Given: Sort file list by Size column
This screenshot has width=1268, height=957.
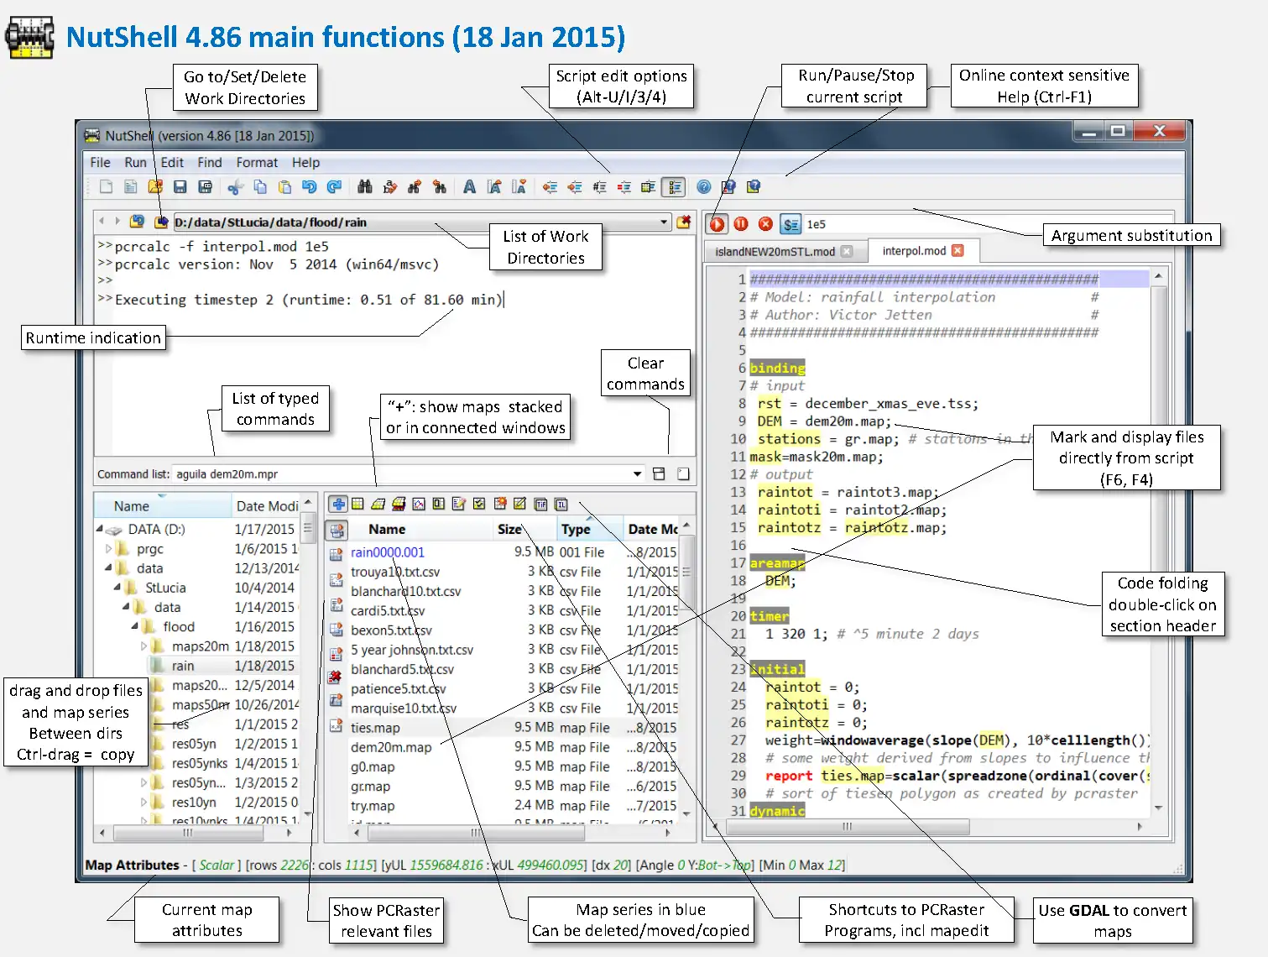Looking at the screenshot, I should [x=524, y=529].
